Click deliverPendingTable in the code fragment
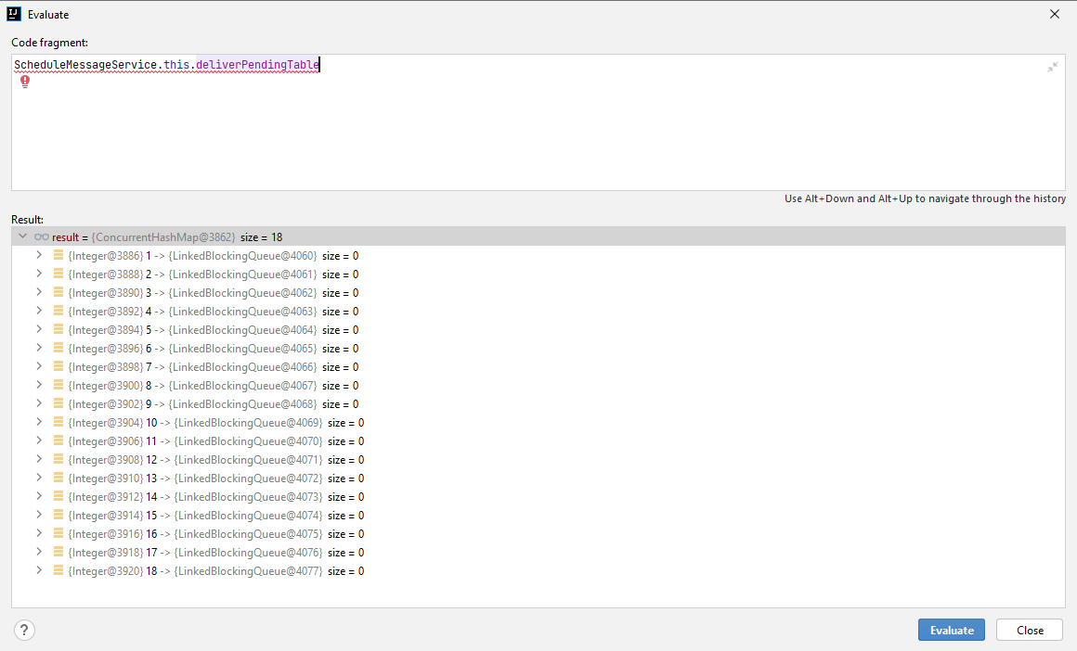 (x=257, y=65)
